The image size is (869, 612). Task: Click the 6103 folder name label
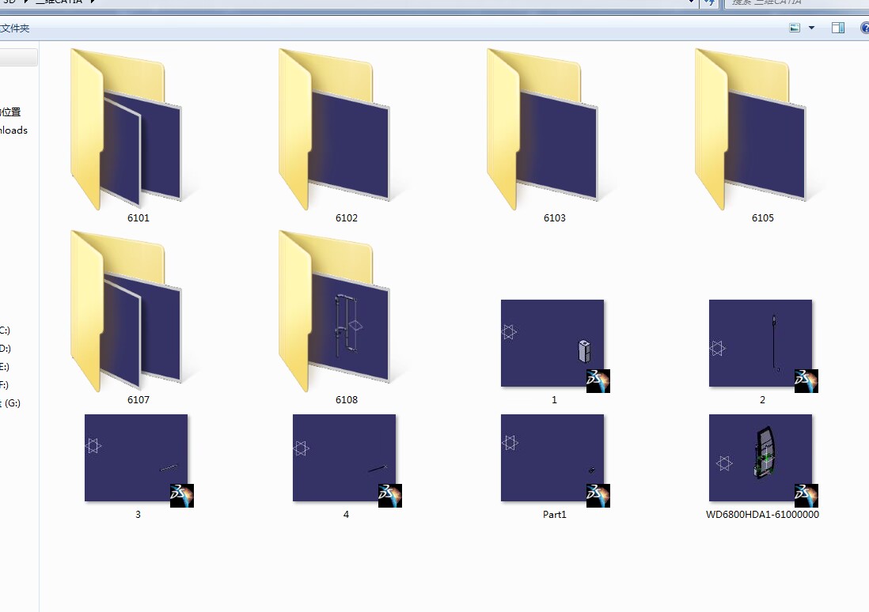point(554,217)
